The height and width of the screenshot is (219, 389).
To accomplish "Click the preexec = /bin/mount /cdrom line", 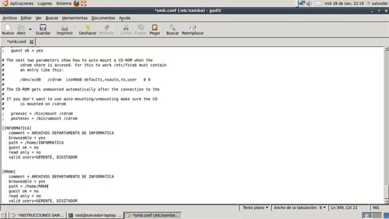I will coord(42,114).
